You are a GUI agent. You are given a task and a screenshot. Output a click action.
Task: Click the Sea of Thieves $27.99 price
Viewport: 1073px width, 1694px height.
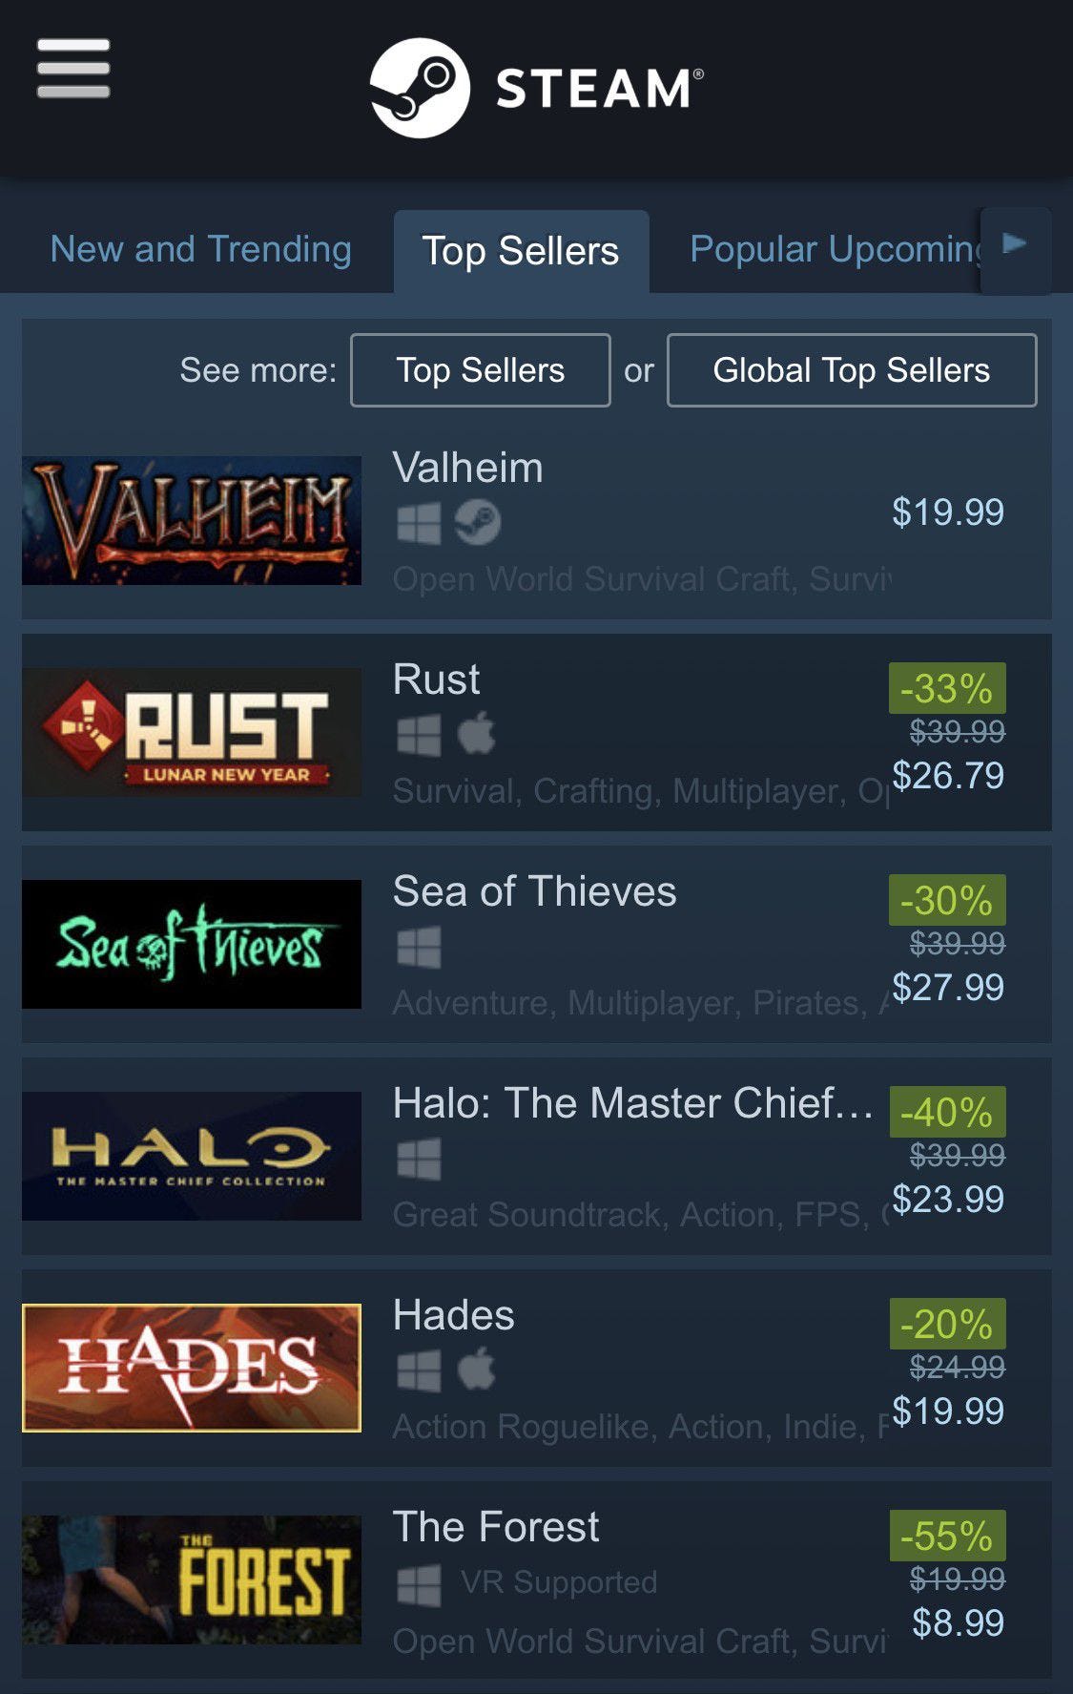(x=948, y=987)
